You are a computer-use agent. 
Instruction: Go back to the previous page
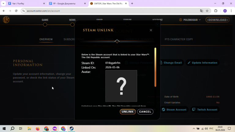(4, 11)
